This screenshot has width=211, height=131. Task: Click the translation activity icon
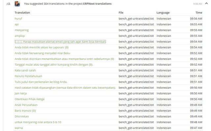(8, 4)
